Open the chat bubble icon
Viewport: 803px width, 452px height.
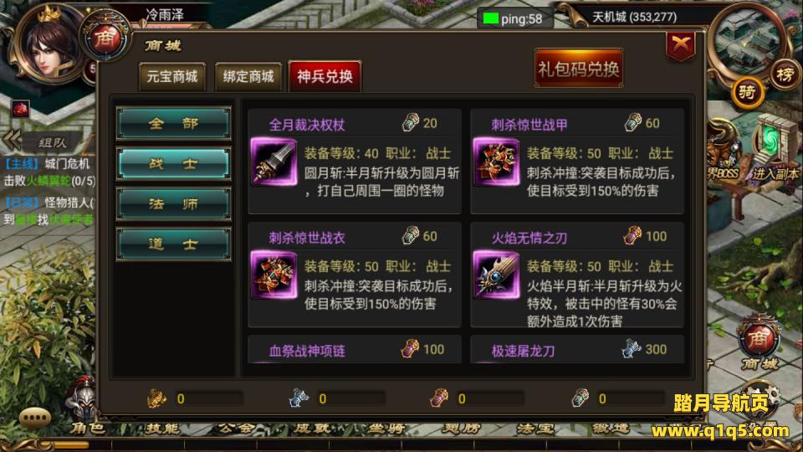pos(34,419)
